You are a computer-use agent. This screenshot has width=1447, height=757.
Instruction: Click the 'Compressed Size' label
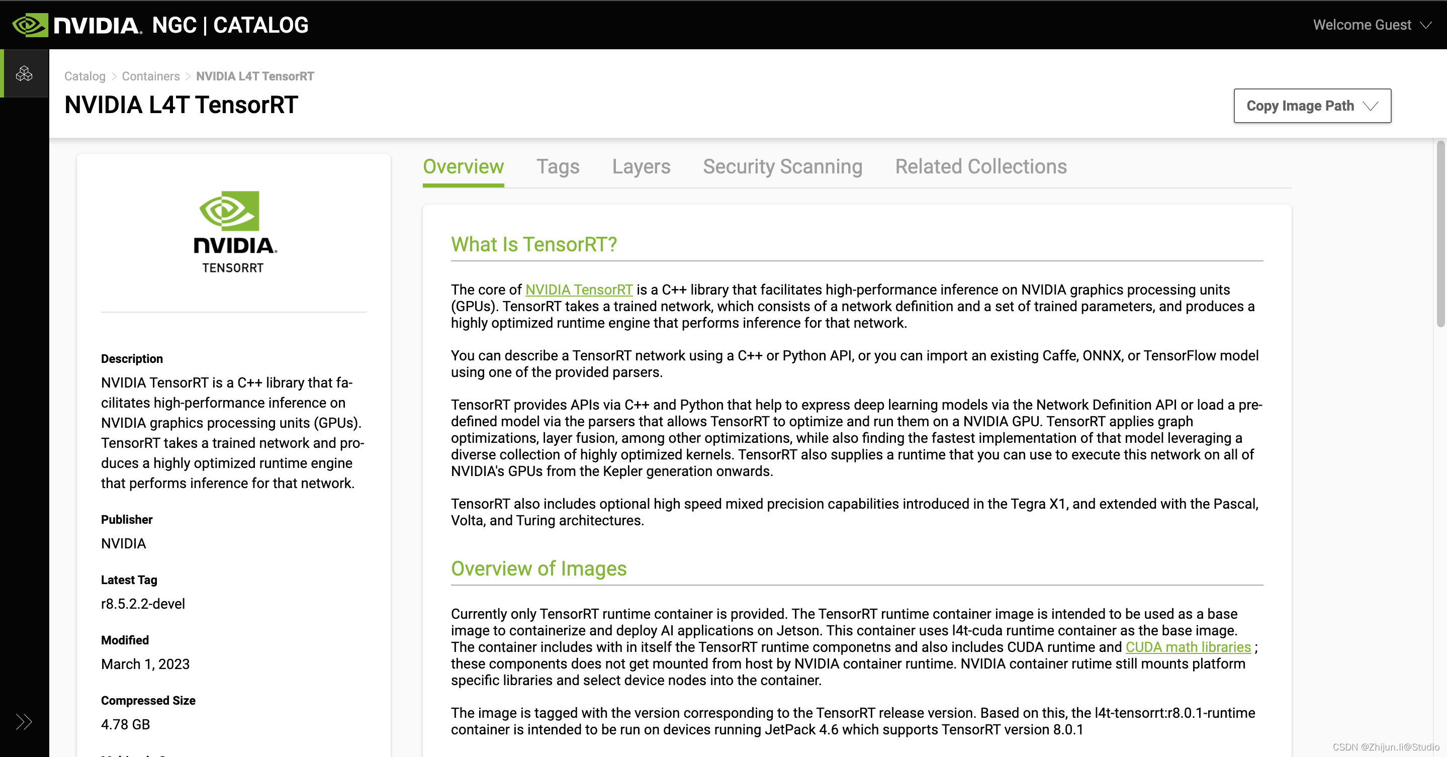[148, 700]
